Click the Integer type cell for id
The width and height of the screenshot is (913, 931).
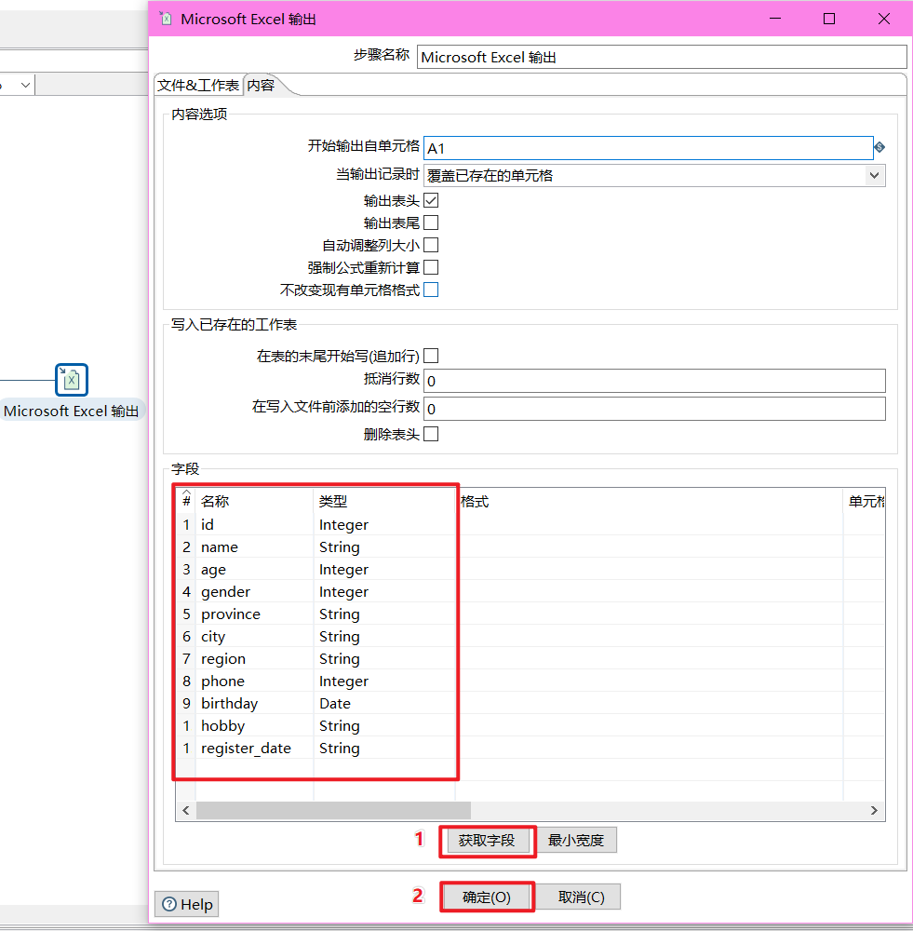384,524
